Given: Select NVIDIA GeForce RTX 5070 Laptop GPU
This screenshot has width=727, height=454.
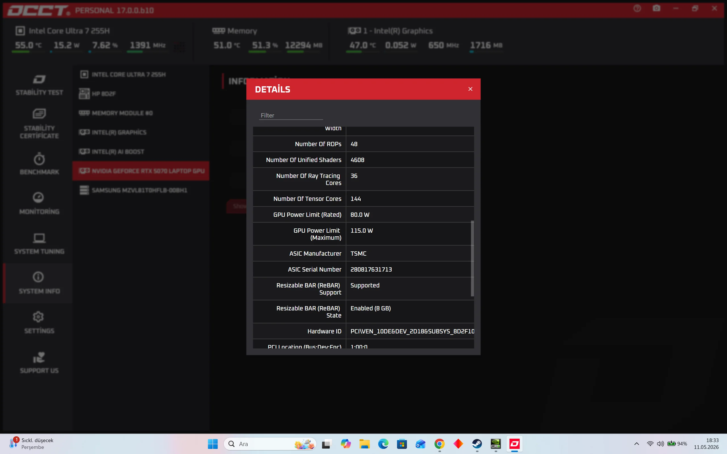Looking at the screenshot, I should [141, 171].
